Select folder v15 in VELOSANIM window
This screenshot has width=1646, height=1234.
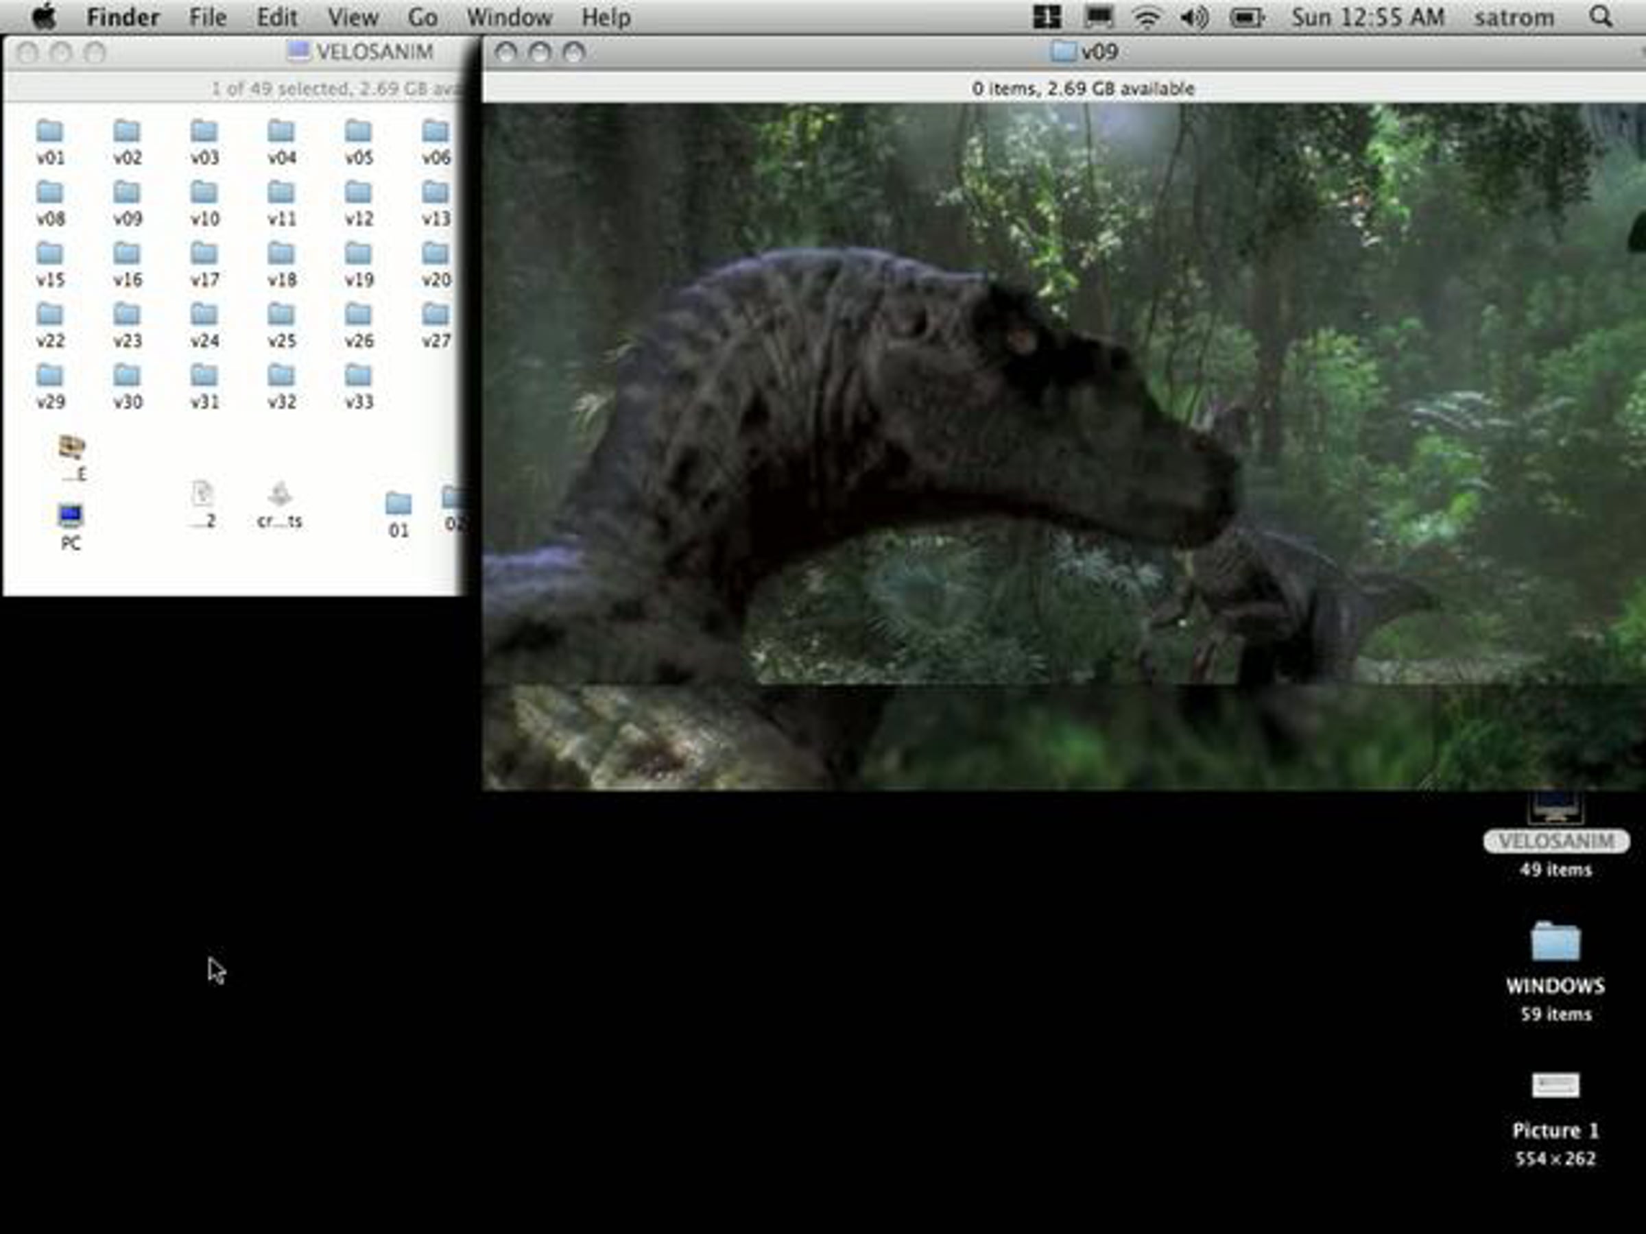(x=50, y=263)
